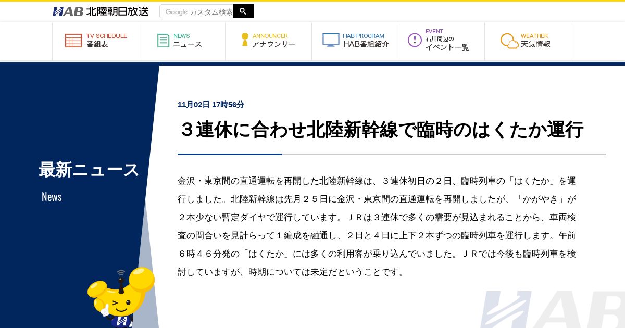
Task: Click the yellow HAB mascot character
Action: coord(121,297)
